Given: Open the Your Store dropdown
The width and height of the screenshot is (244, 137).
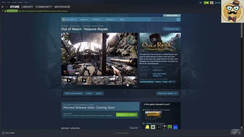Looking at the screenshot, I should [69, 19].
